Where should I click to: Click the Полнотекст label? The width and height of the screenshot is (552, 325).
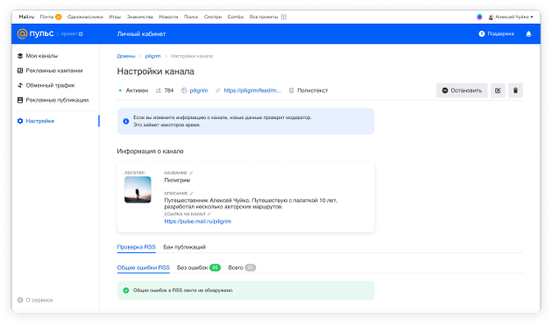[308, 90]
